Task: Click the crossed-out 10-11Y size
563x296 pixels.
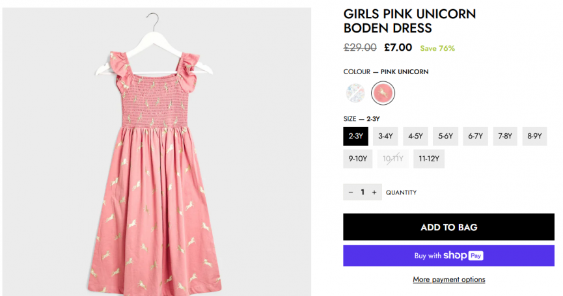Action: [393, 159]
